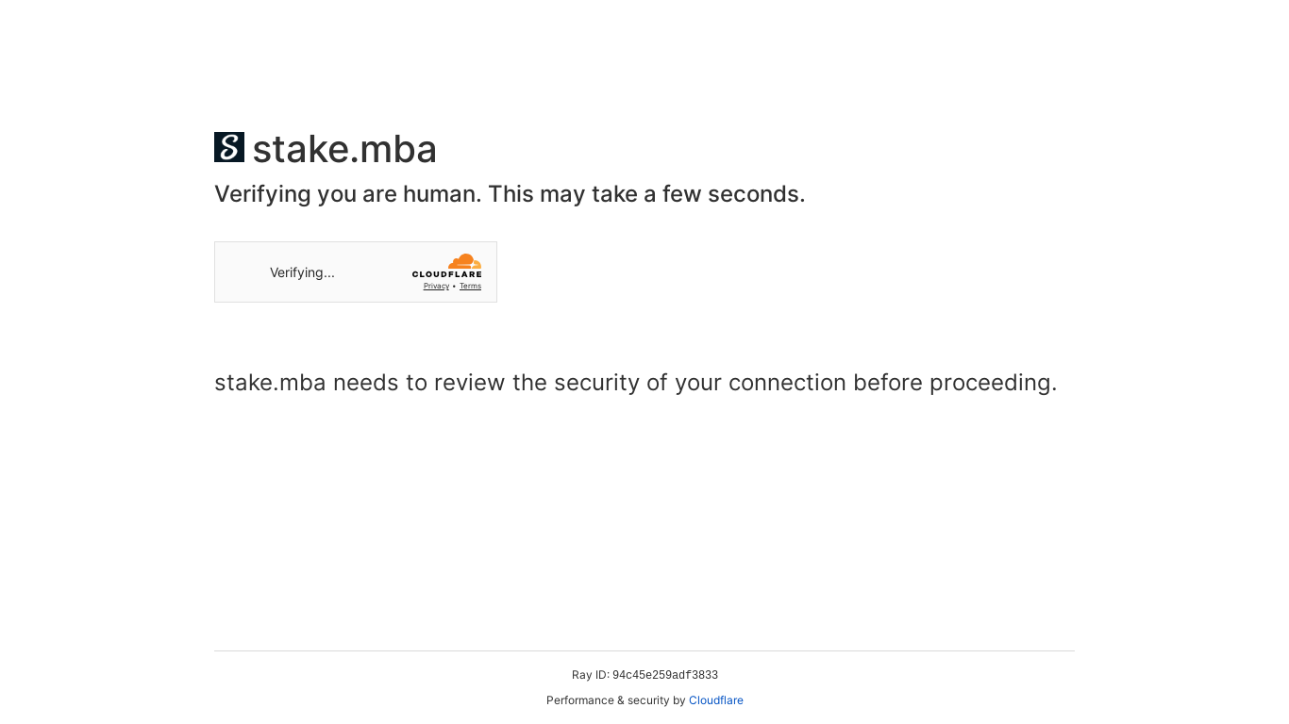Click the connection security review message
Screen dimensions: 1289x724
(636, 383)
